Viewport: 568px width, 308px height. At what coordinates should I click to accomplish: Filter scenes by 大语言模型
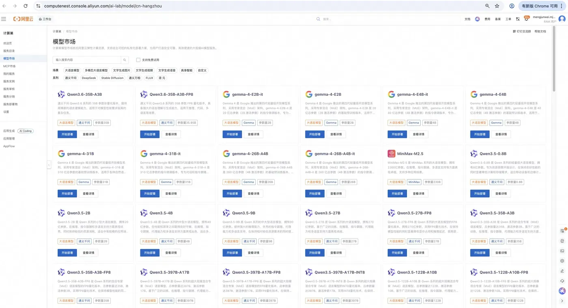72,70
